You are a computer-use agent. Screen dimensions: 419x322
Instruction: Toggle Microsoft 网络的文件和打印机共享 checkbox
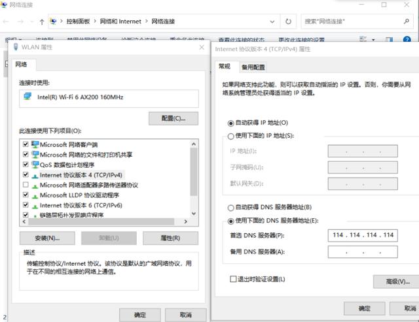click(26, 154)
